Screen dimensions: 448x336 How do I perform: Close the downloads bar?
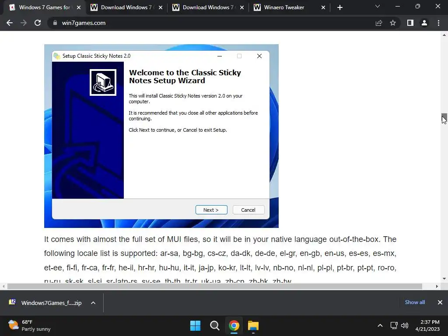coord(440,302)
